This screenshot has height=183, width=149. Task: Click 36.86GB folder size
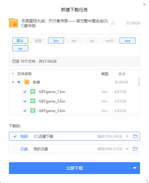(x=121, y=82)
